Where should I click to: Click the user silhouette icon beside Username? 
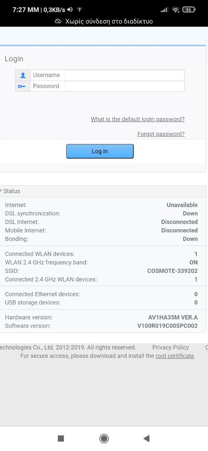(x=23, y=75)
